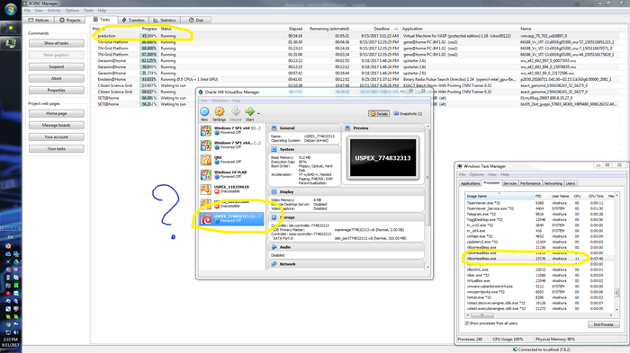Click the General section icon in VirtualBox
Image resolution: width=630 pixels, height=353 pixels.
point(274,128)
